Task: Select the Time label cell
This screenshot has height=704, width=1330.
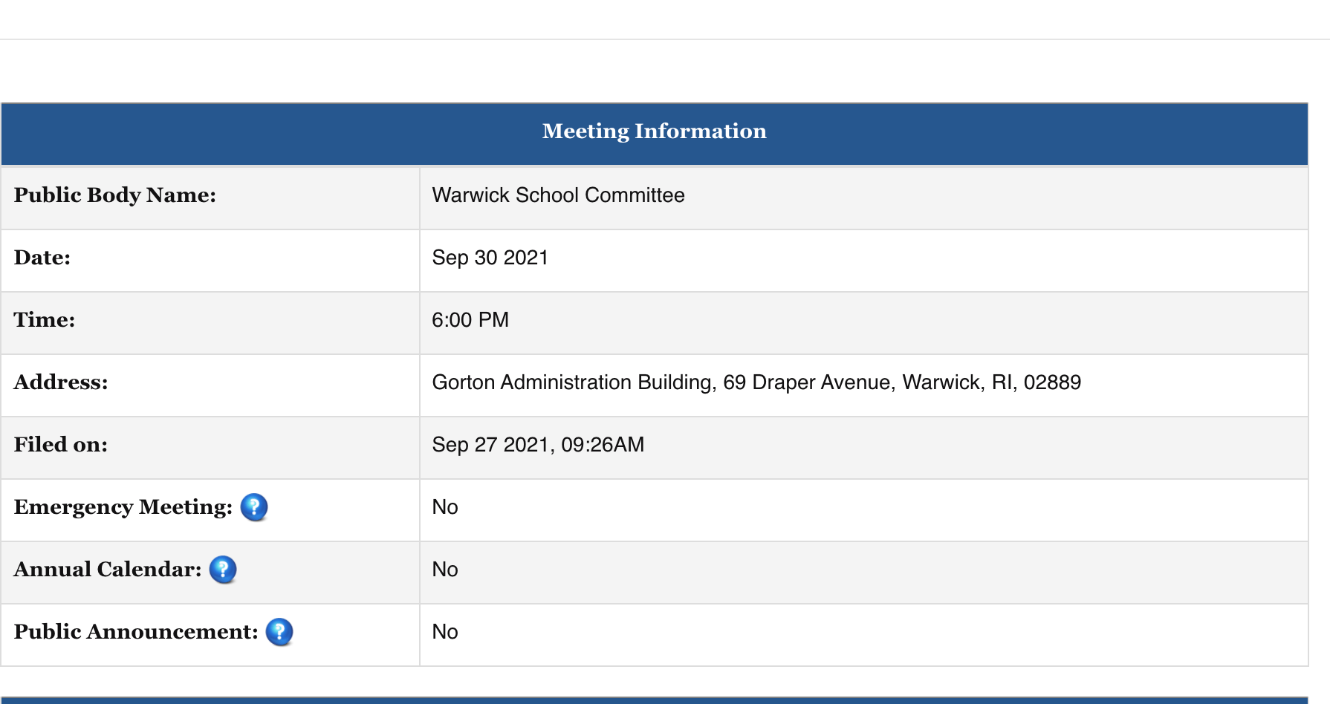Action: 43,320
